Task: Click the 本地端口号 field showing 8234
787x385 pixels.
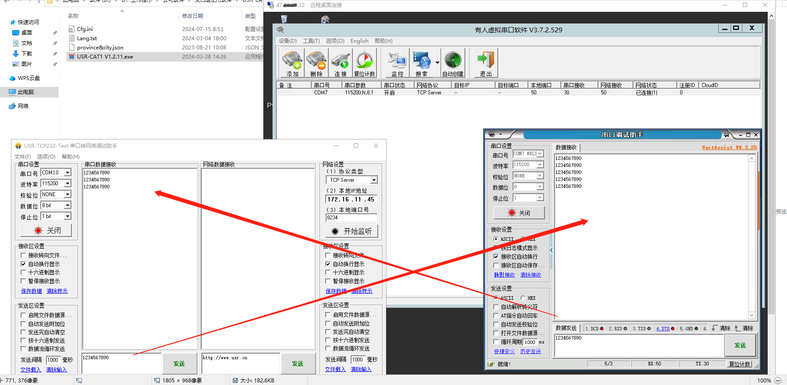Action: (x=351, y=218)
